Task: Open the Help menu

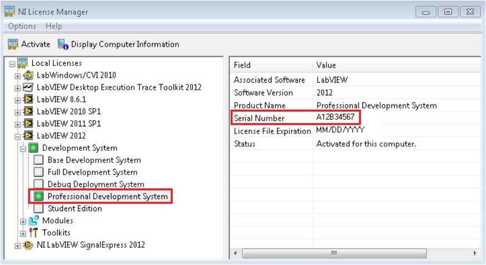Action: click(x=54, y=26)
